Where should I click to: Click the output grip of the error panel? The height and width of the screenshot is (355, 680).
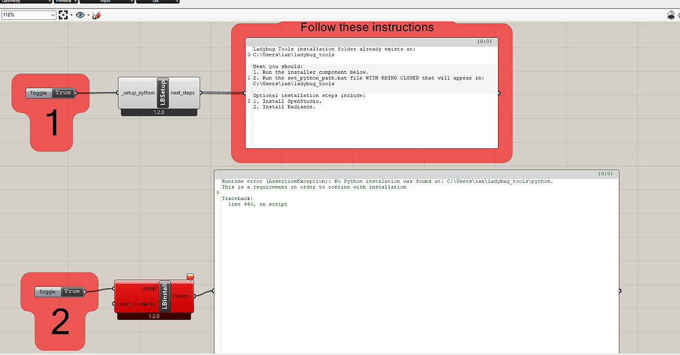pyautogui.click(x=620, y=291)
